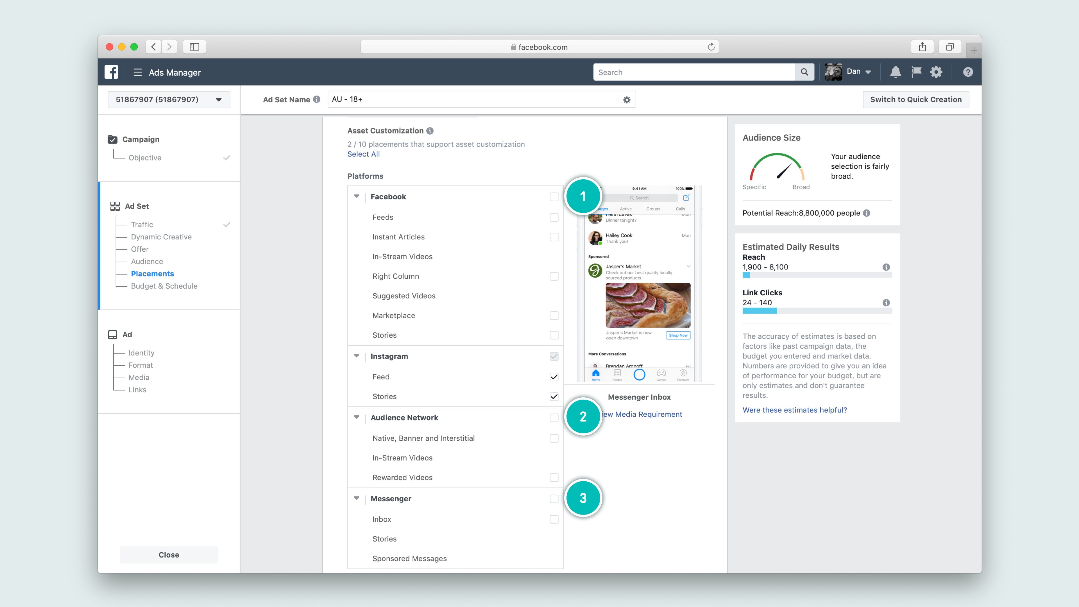Screen dimensions: 1079x607
Task: Enable the Facebook Feeds checkbox
Action: pyautogui.click(x=554, y=217)
